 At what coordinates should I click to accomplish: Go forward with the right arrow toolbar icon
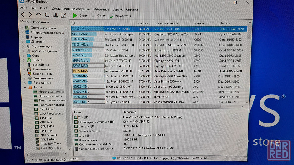pos(30,15)
